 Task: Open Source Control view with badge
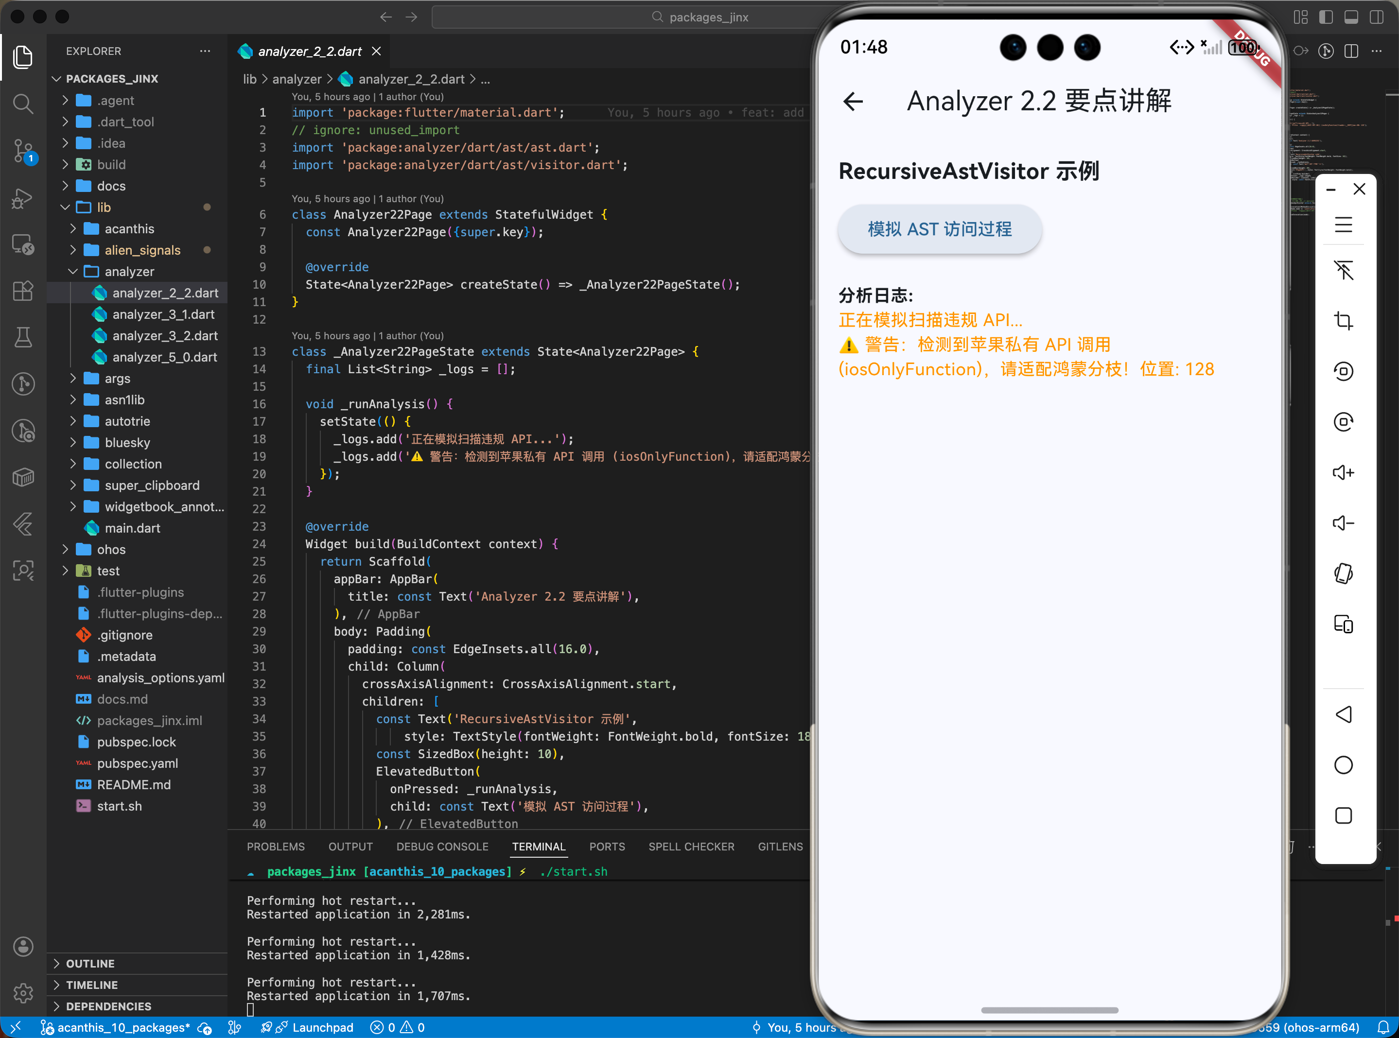point(23,151)
